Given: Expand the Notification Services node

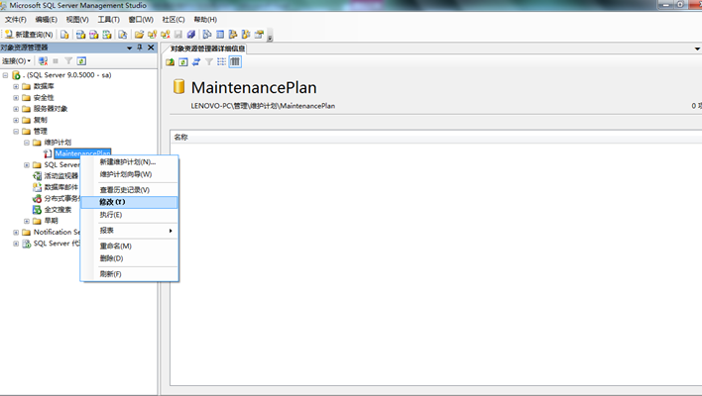Looking at the screenshot, I should click(16, 233).
